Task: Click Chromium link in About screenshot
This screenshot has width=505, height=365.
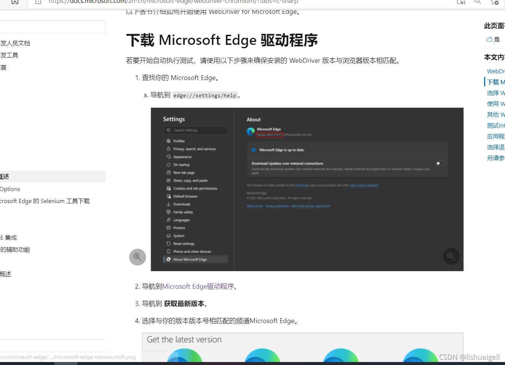Action: click(302, 185)
